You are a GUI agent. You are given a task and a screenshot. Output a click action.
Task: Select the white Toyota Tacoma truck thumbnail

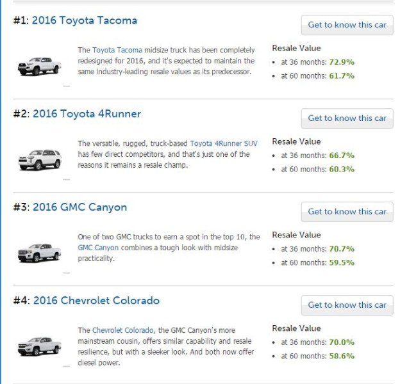(40, 66)
